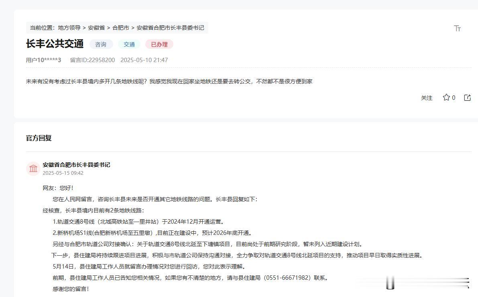Select the text 留言ID:22958200
This screenshot has height=297, width=478.
click(x=92, y=60)
